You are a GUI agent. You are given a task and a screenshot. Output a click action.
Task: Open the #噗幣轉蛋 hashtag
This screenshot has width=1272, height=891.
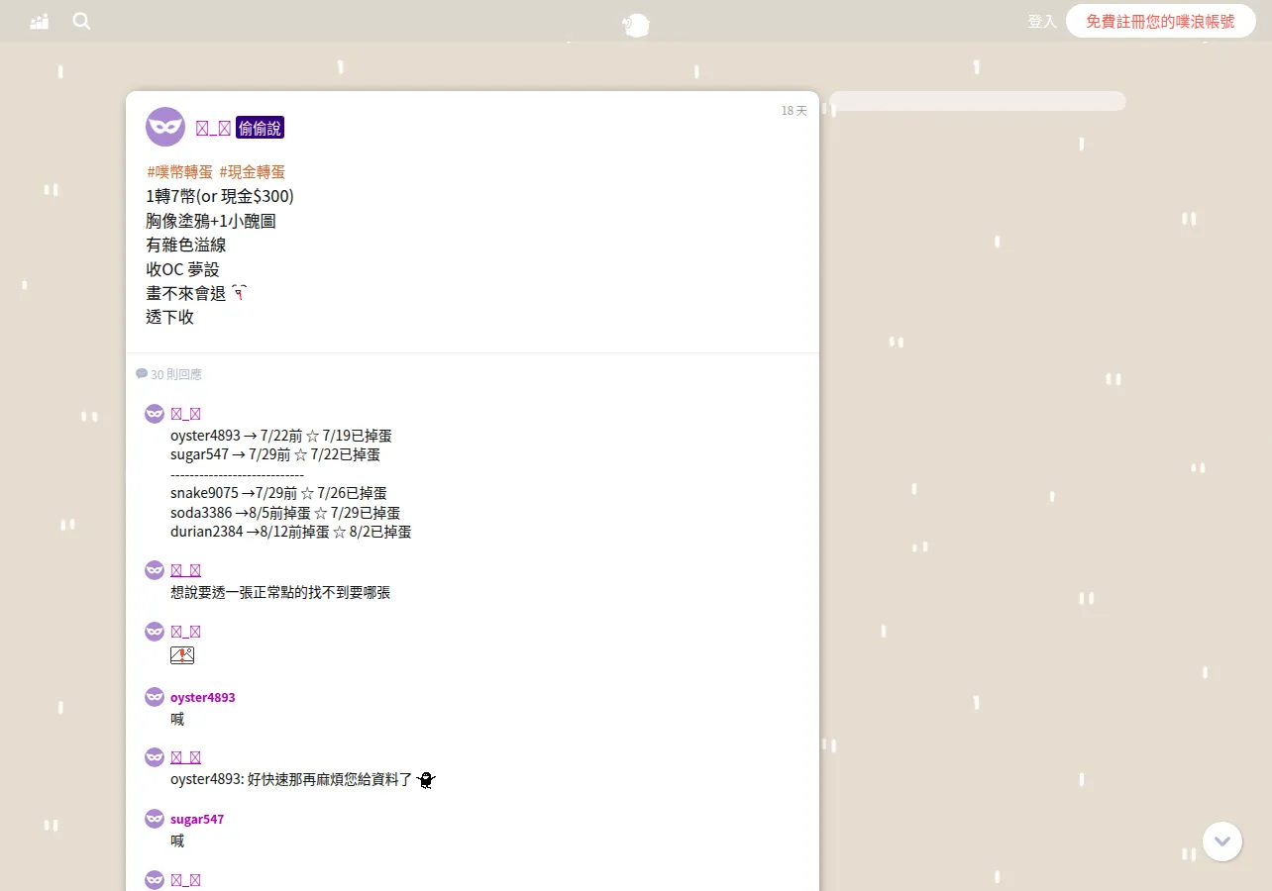click(x=179, y=171)
